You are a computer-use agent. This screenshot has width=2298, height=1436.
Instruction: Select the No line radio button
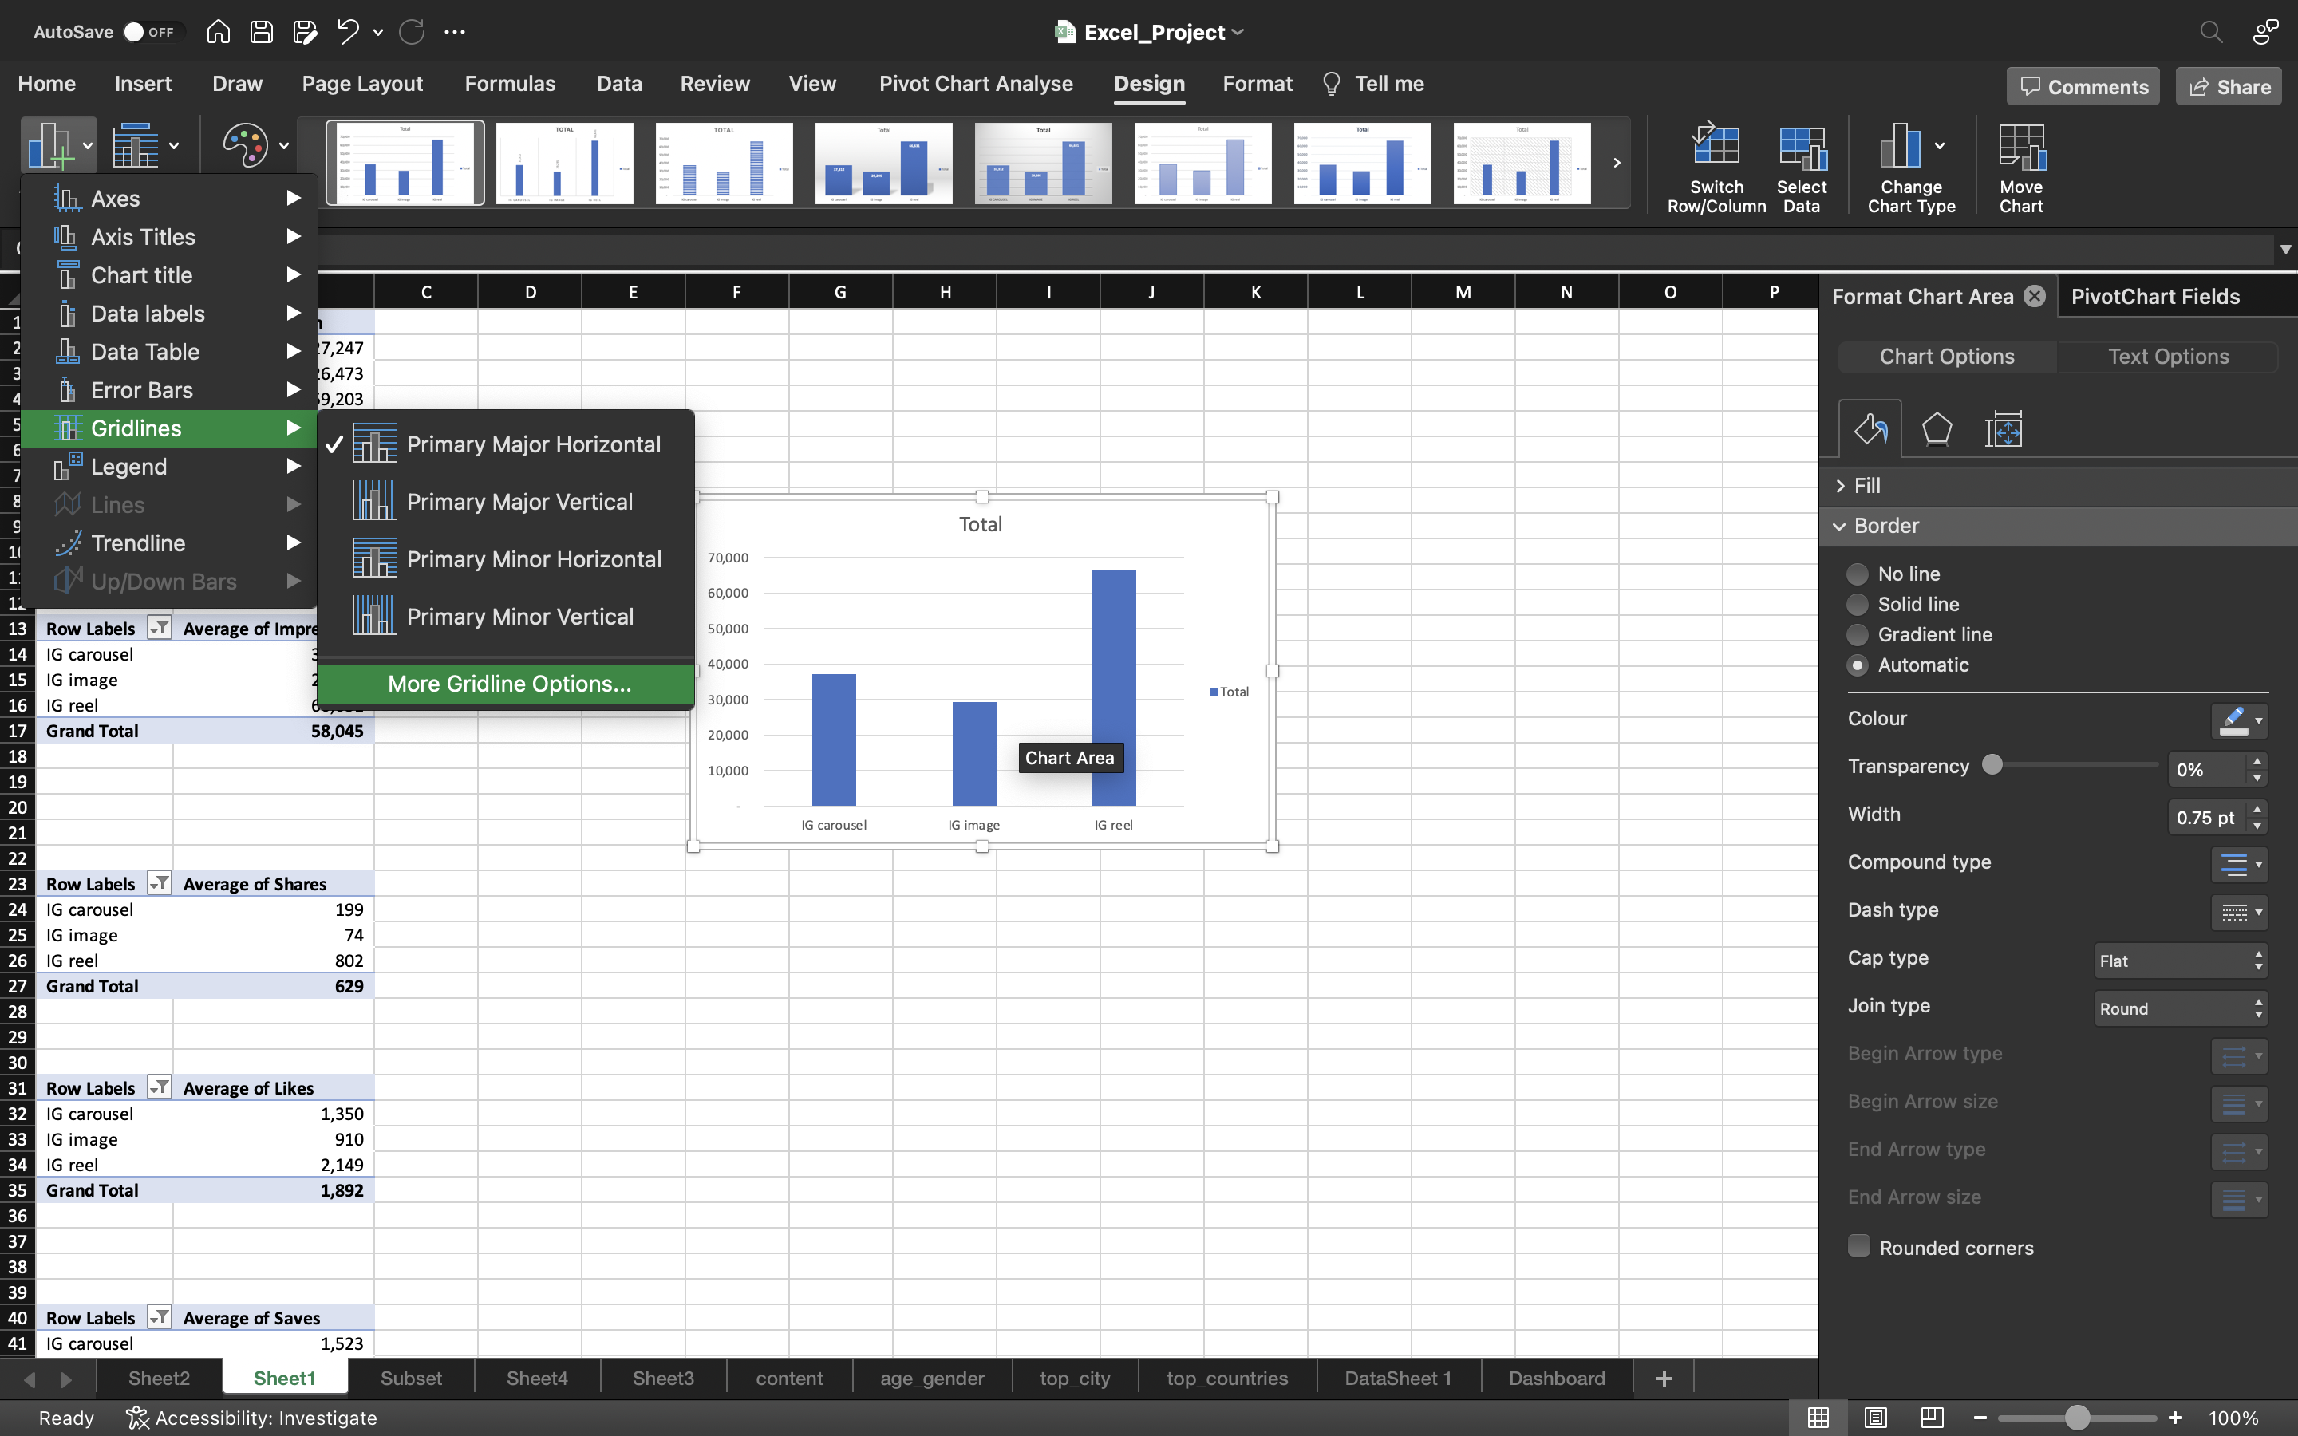pyautogui.click(x=1858, y=574)
